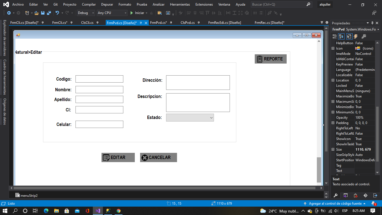
Task: Click the Buscar (Ctrl+Q) search box
Action: 281,4
